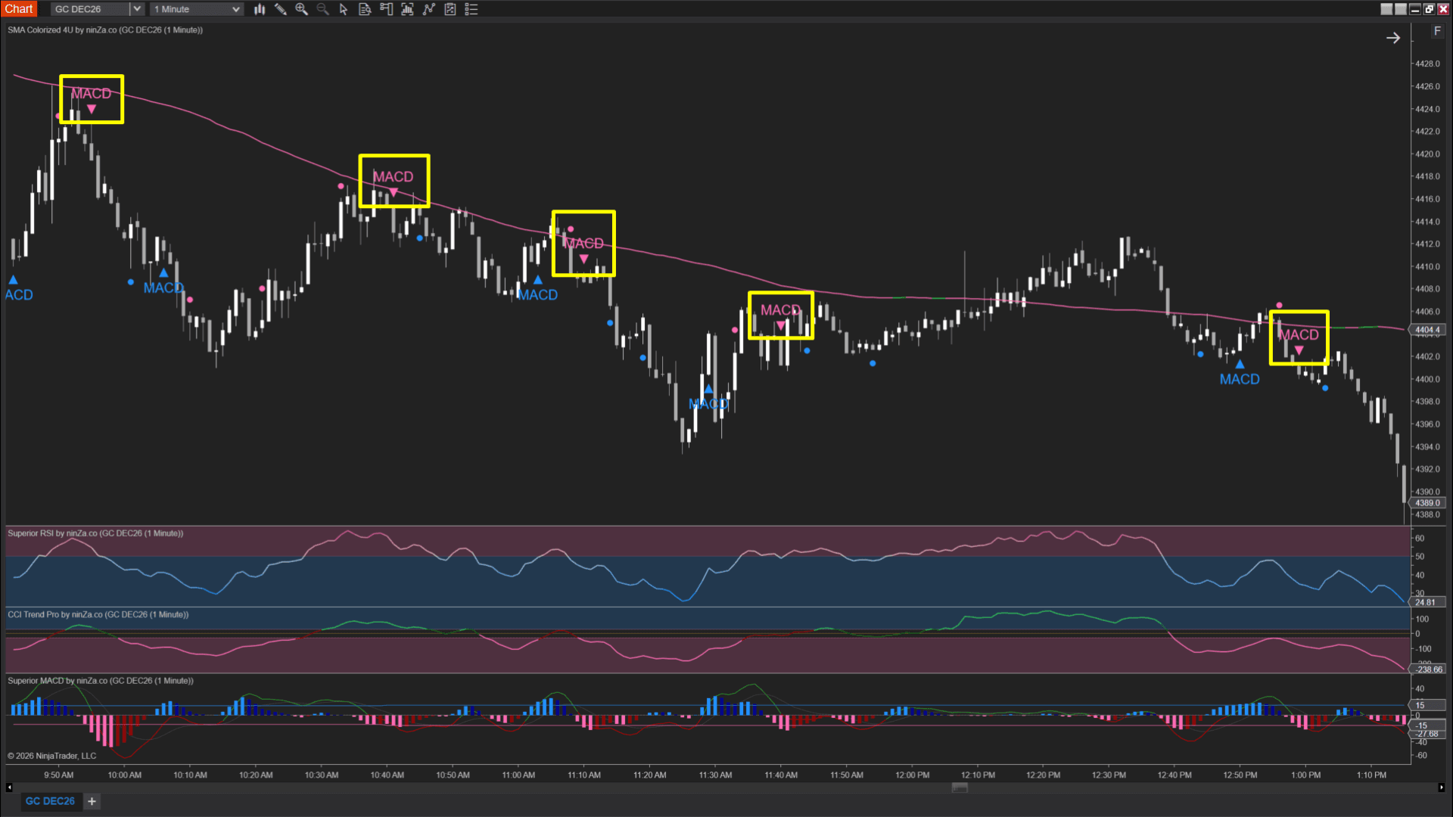
Task: Click the horizontal scrollbar left arrow
Action: pos(9,787)
